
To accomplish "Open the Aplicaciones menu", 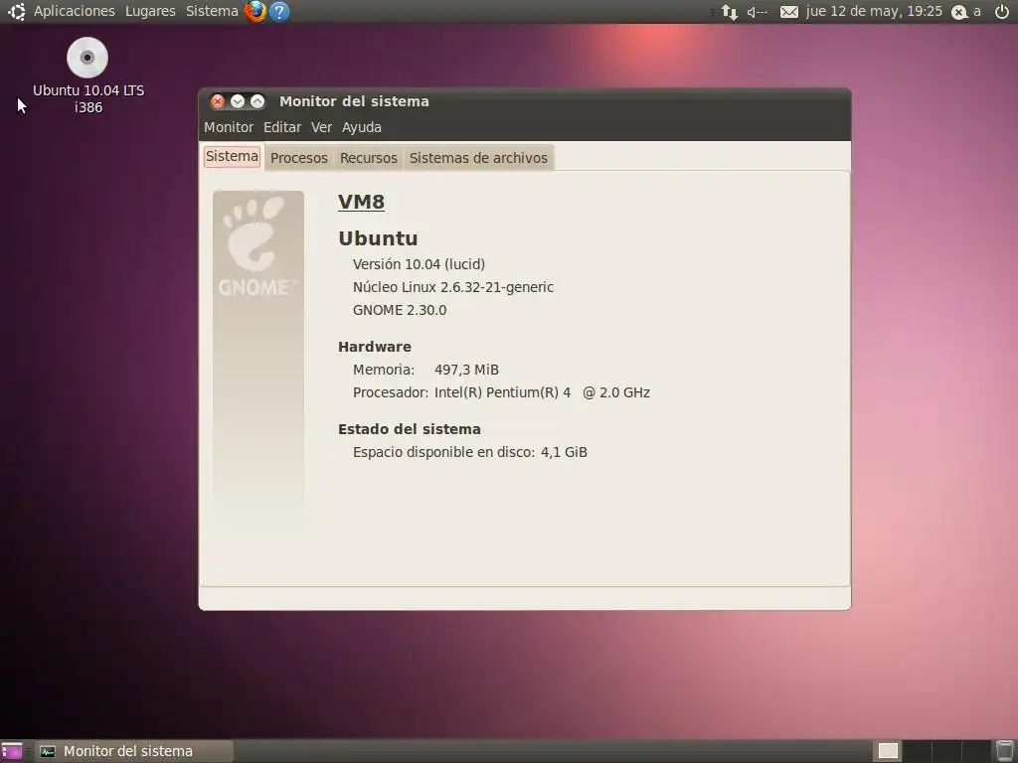I will click(74, 11).
